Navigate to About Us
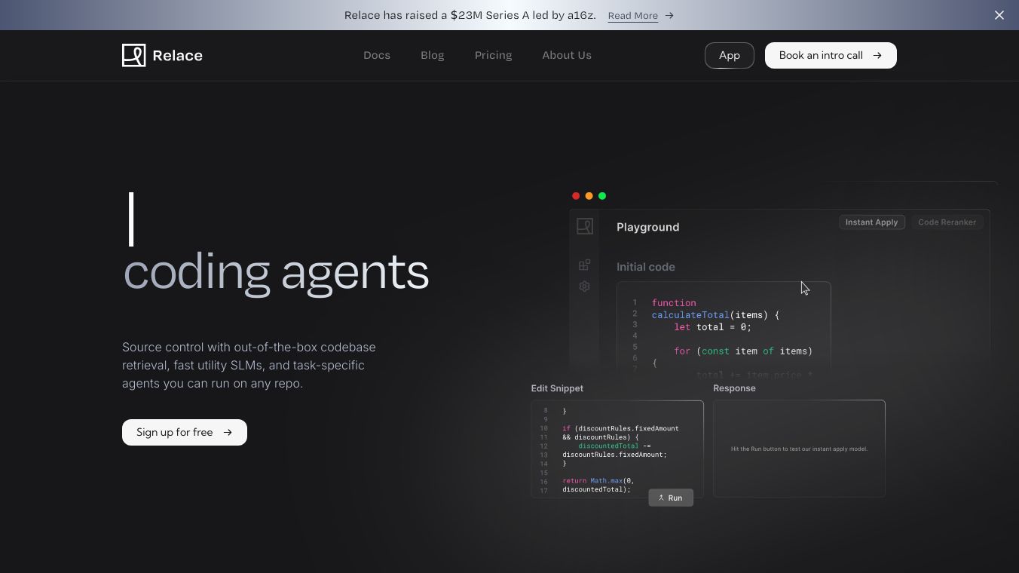 click(566, 55)
